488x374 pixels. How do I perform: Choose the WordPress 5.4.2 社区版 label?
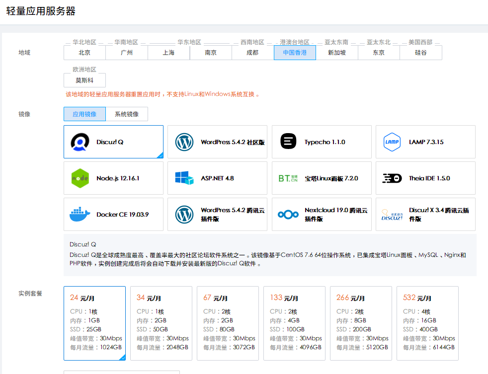[233, 142]
